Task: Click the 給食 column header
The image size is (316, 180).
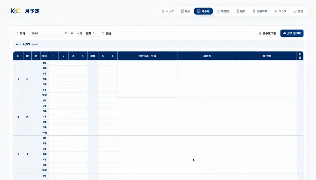Action: point(93,56)
